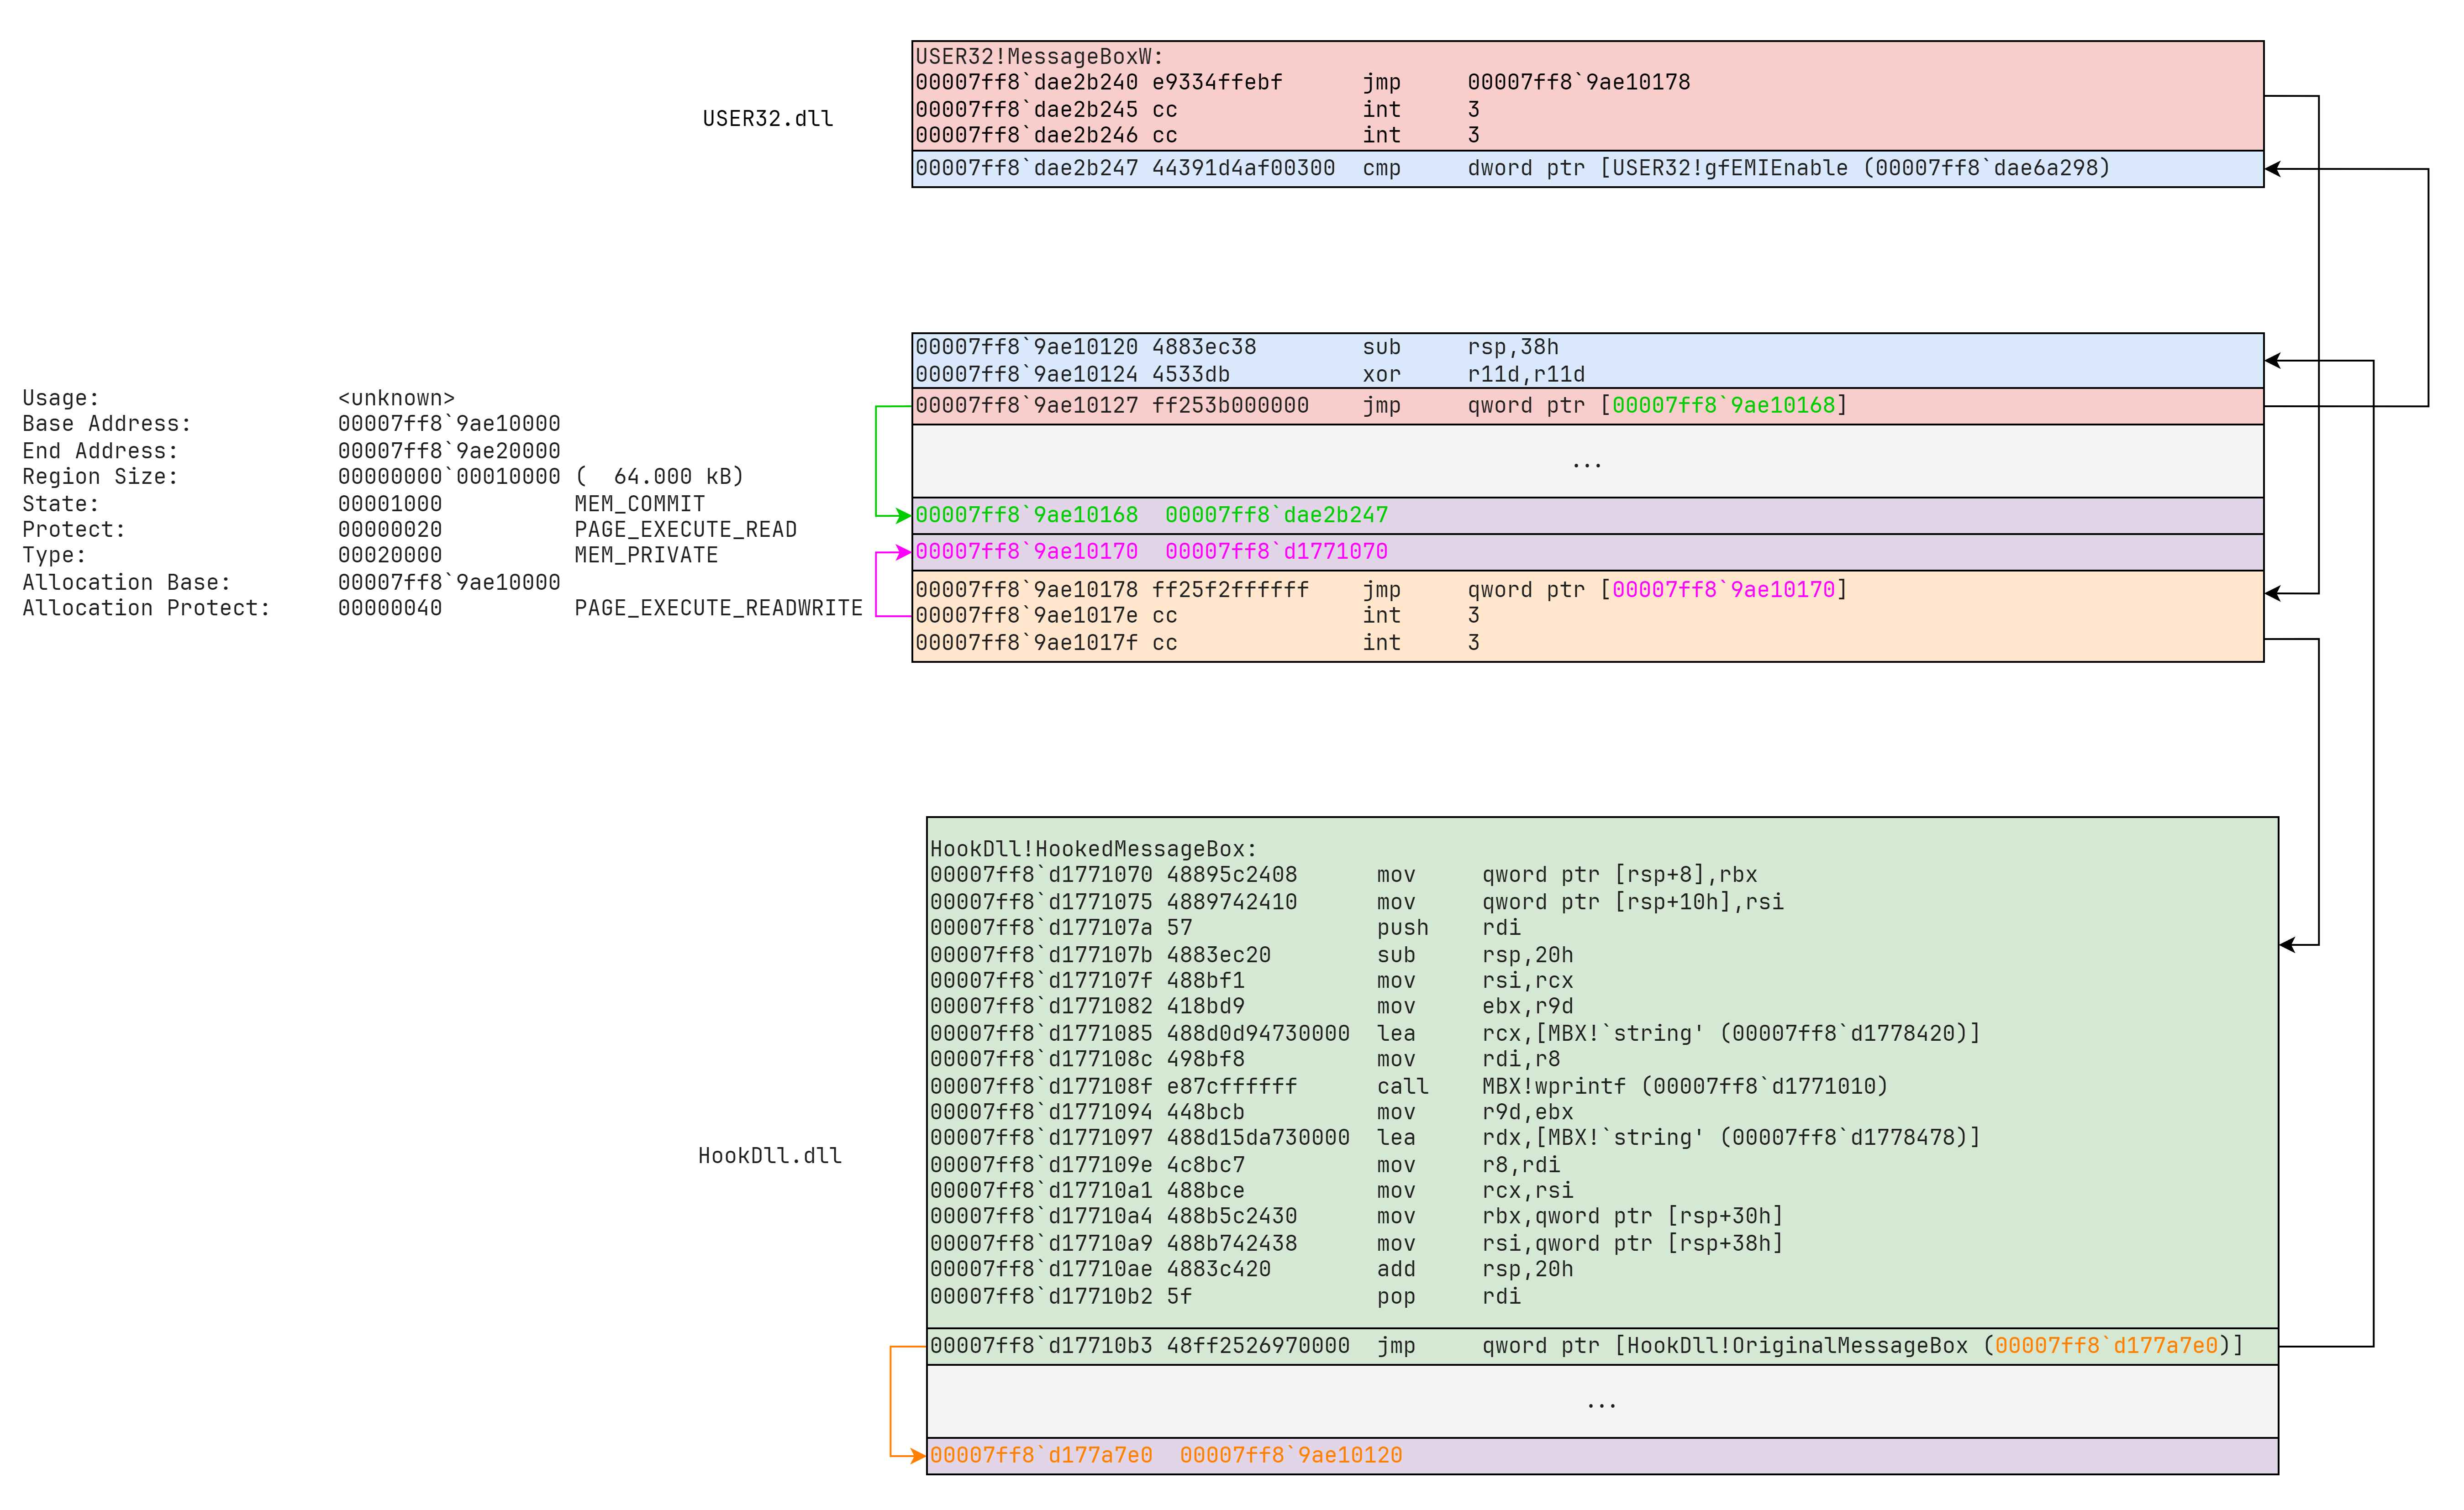Click the orange pointer value 00007ff8`9ae10120
The image size is (2464, 1510).
click(x=1290, y=1456)
